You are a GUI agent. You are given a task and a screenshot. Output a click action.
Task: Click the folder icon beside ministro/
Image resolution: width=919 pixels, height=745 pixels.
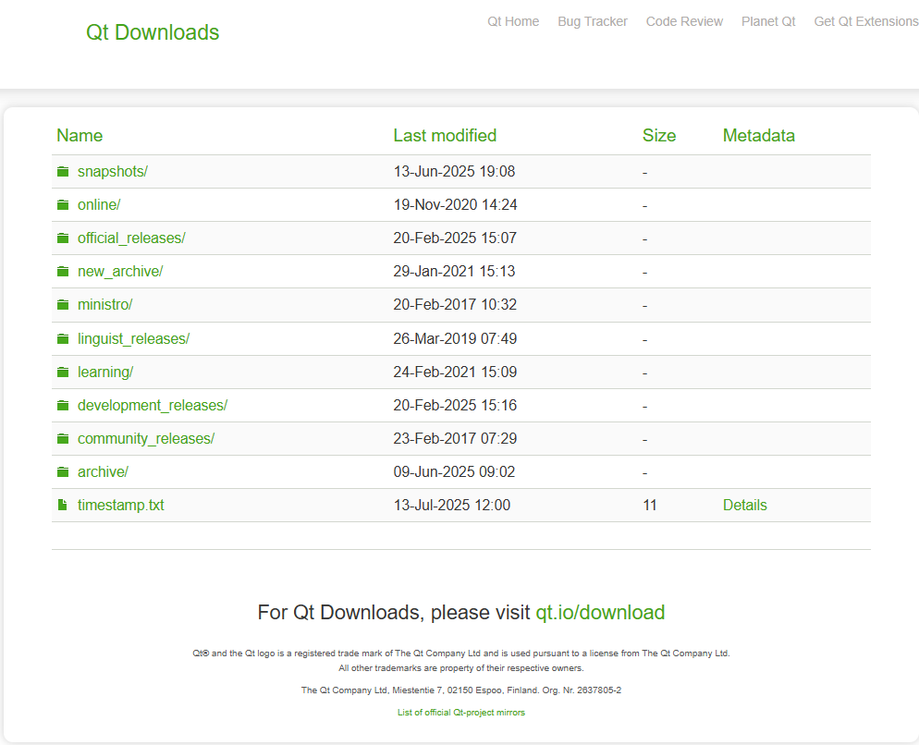pos(63,305)
